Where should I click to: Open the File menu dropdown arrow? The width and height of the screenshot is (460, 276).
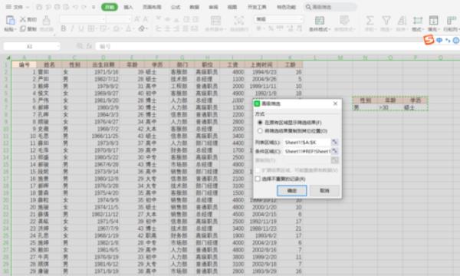coord(28,7)
